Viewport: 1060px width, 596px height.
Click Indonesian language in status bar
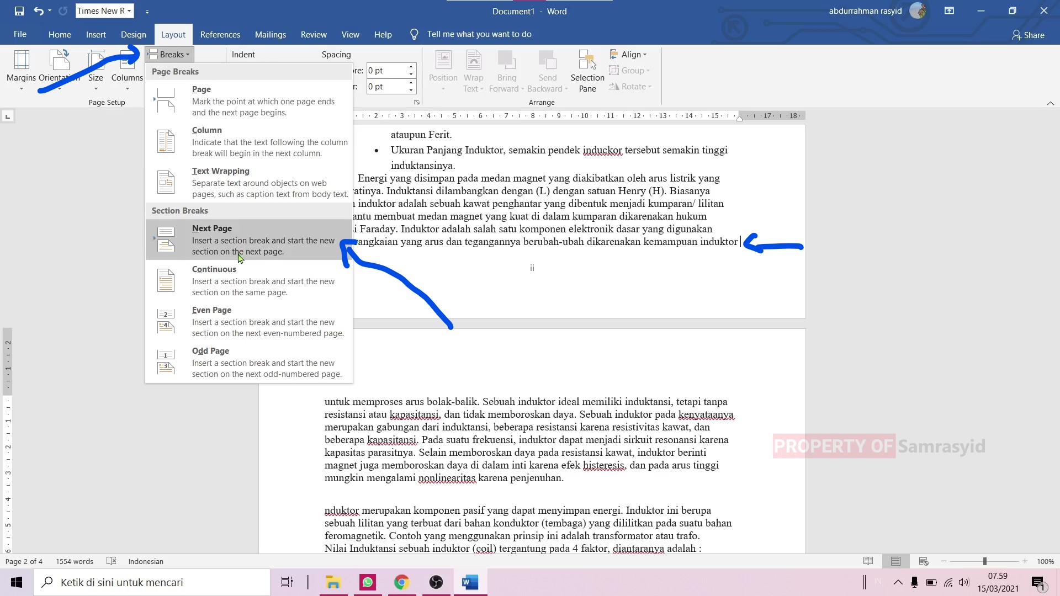click(x=146, y=561)
